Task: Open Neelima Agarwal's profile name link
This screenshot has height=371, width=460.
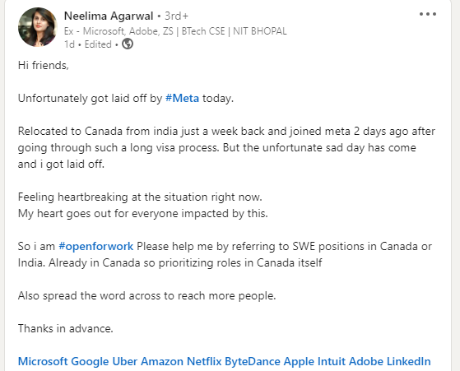Action: coord(109,16)
